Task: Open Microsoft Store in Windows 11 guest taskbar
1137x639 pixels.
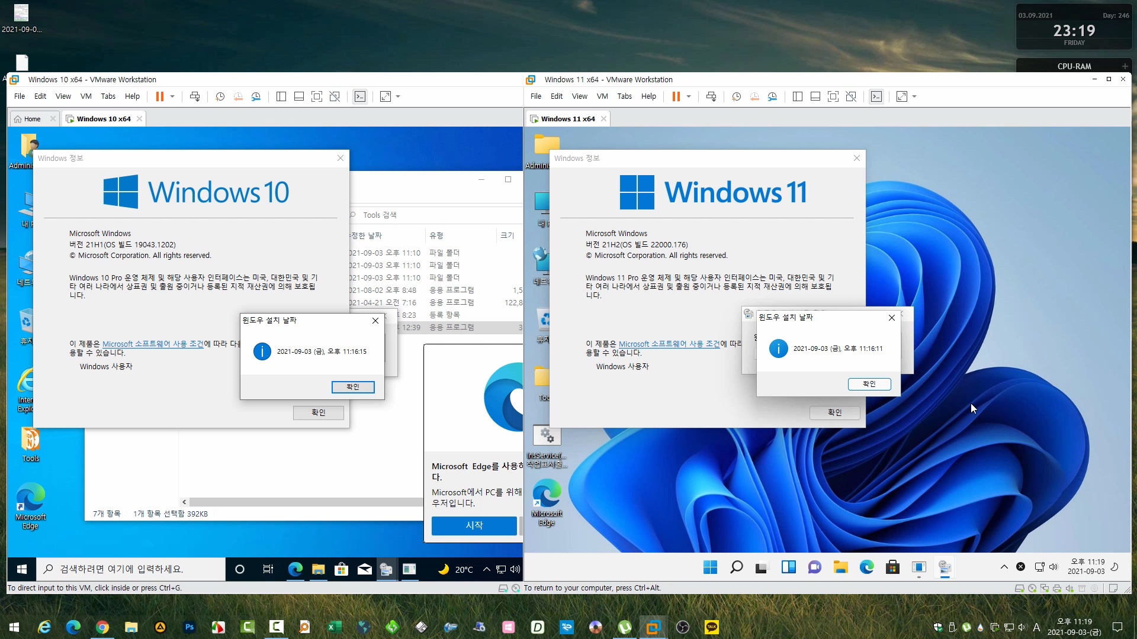Action: click(x=892, y=567)
